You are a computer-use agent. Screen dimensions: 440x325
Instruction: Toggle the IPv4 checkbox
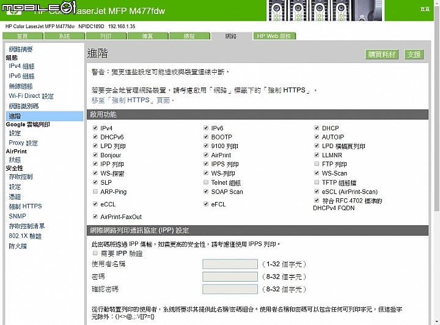95,128
